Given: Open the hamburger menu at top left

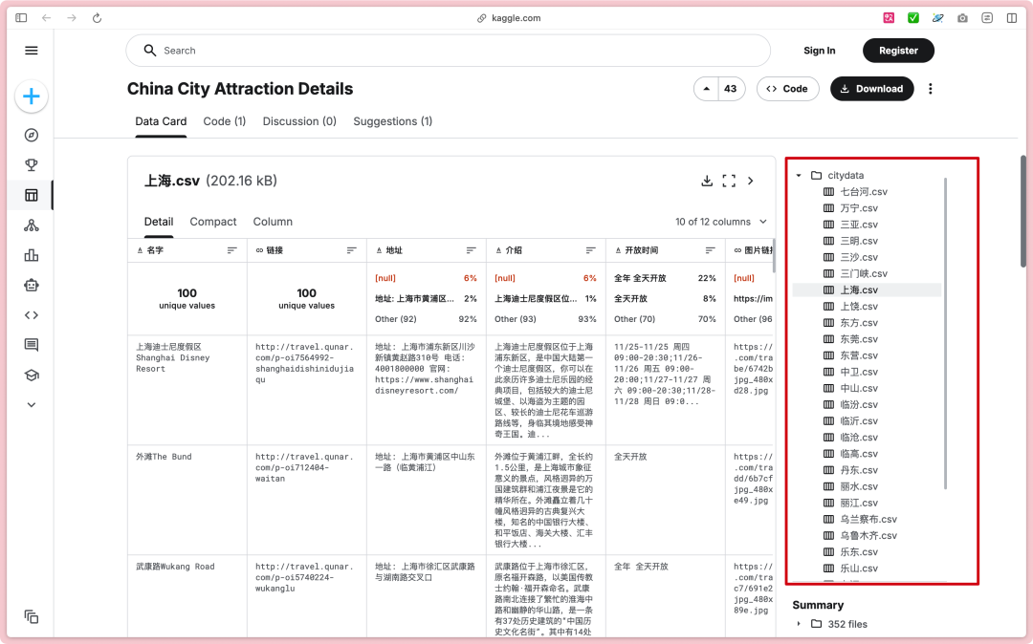Looking at the screenshot, I should pyautogui.click(x=31, y=51).
